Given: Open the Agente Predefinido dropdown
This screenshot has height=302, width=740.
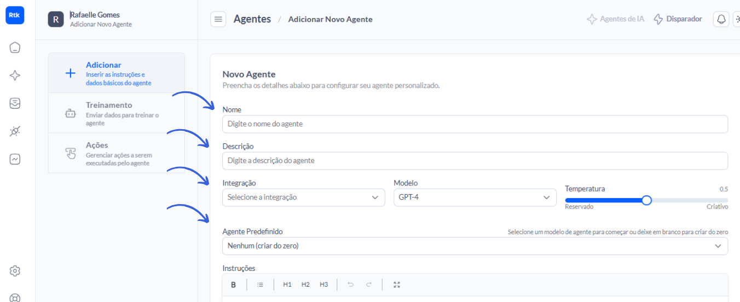Looking at the screenshot, I should [x=475, y=246].
